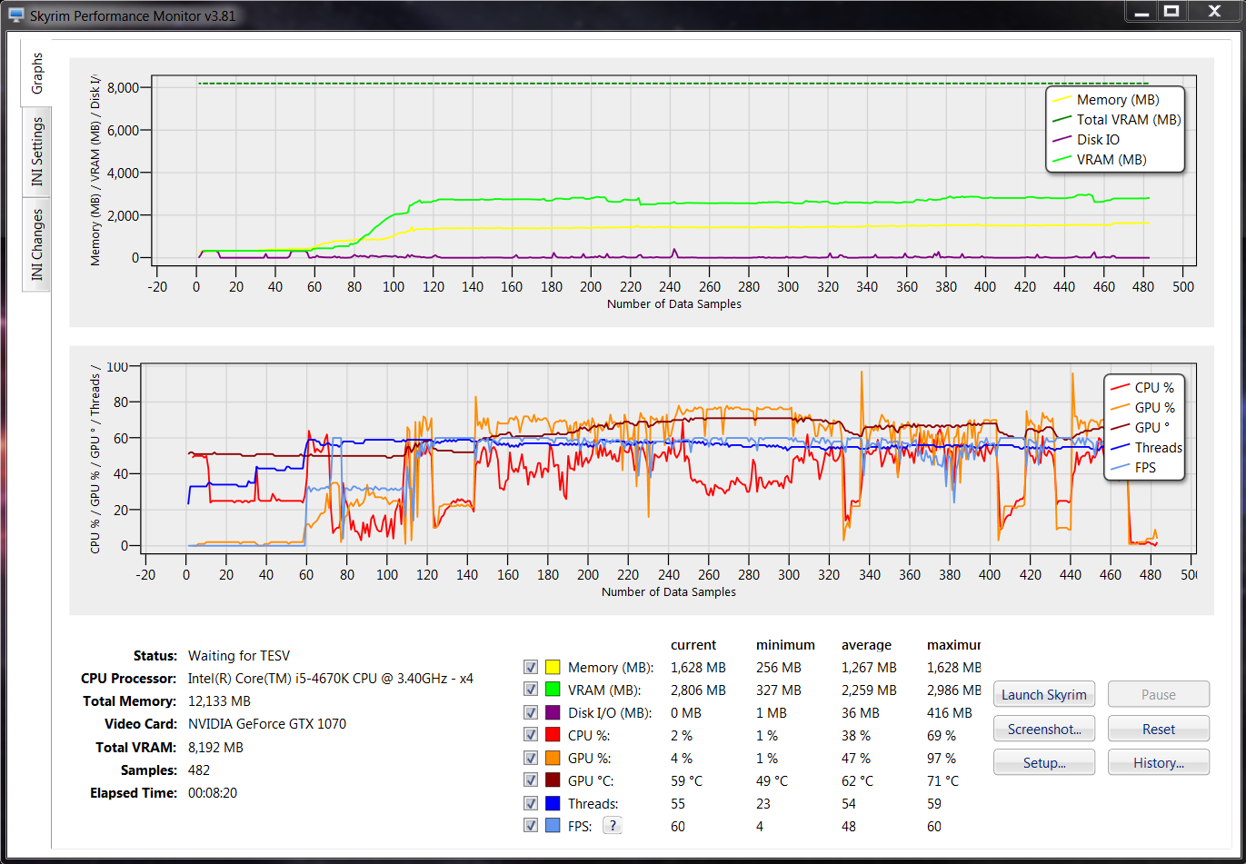Viewport: 1246px width, 864px height.
Task: View the History... window
Action: point(1159,762)
